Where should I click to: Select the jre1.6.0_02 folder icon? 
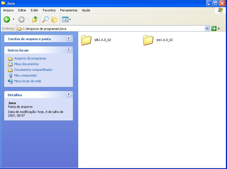point(148,40)
